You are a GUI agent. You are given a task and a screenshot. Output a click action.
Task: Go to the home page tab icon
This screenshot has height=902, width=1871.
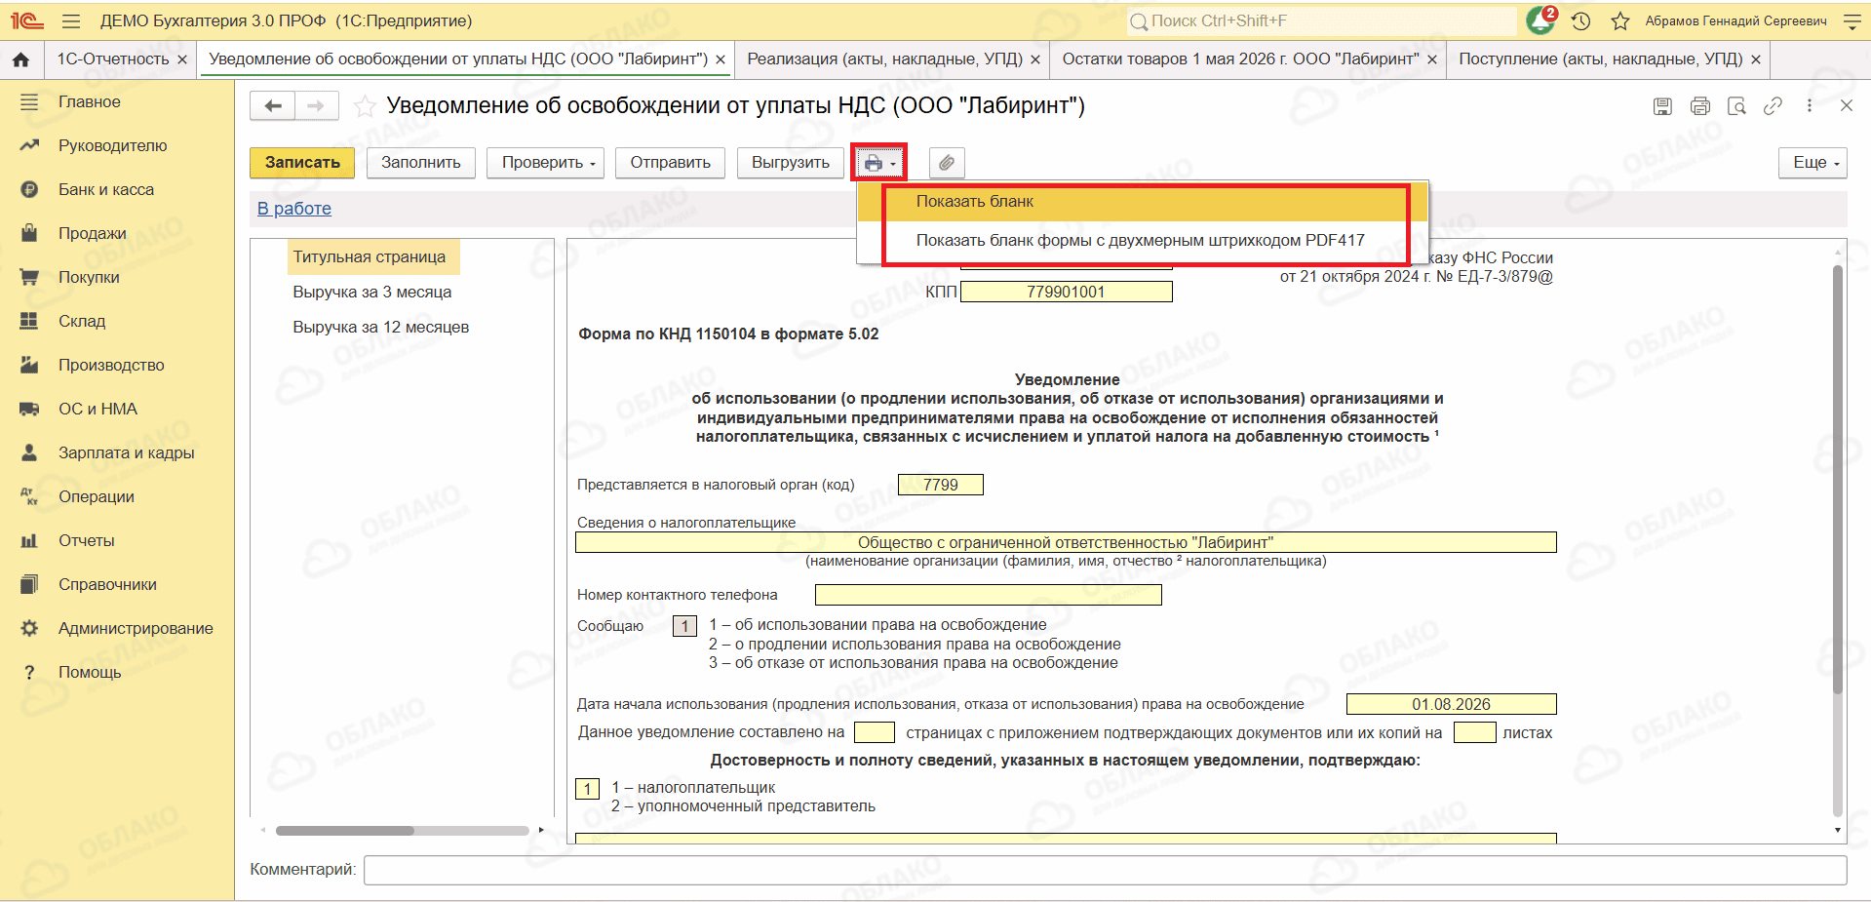point(20,59)
